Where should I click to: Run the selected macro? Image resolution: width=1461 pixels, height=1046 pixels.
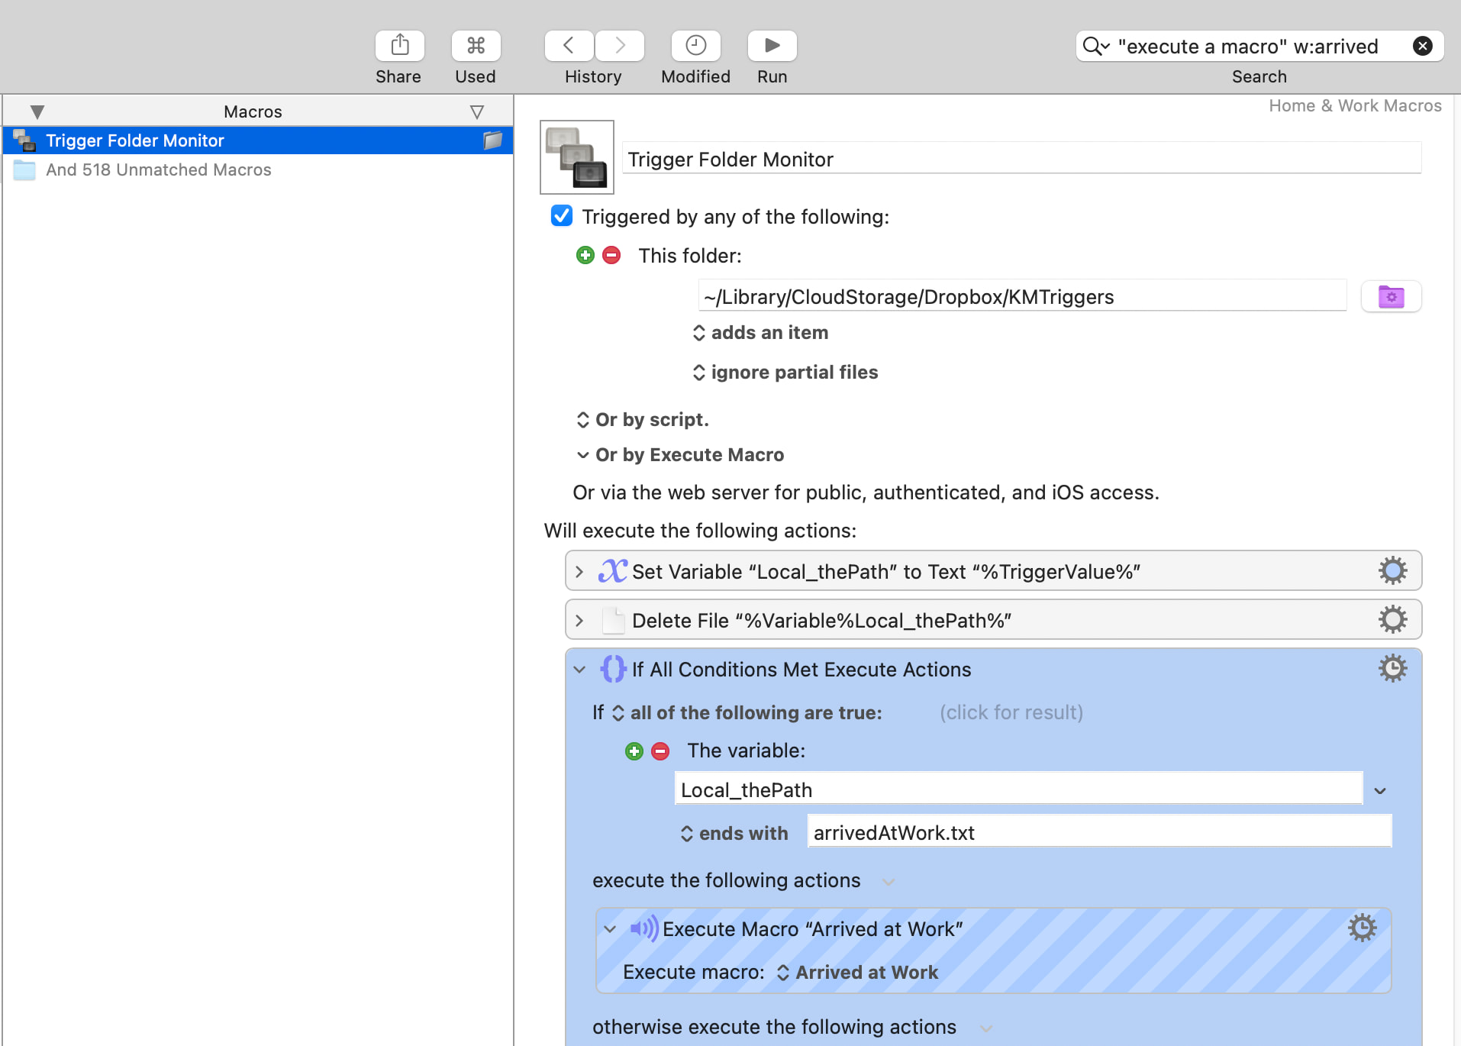pyautogui.click(x=772, y=46)
